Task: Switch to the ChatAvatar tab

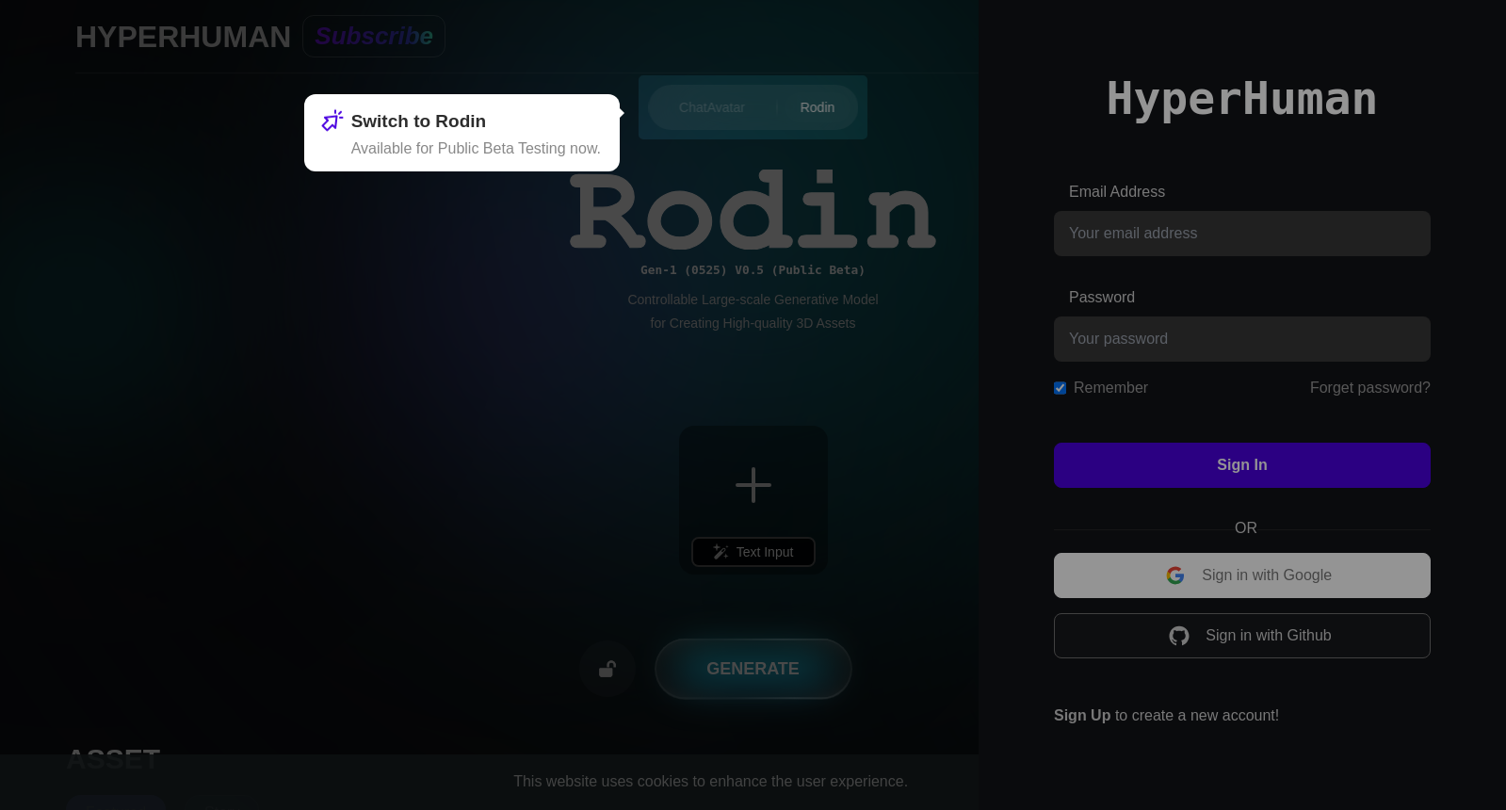Action: pyautogui.click(x=712, y=107)
